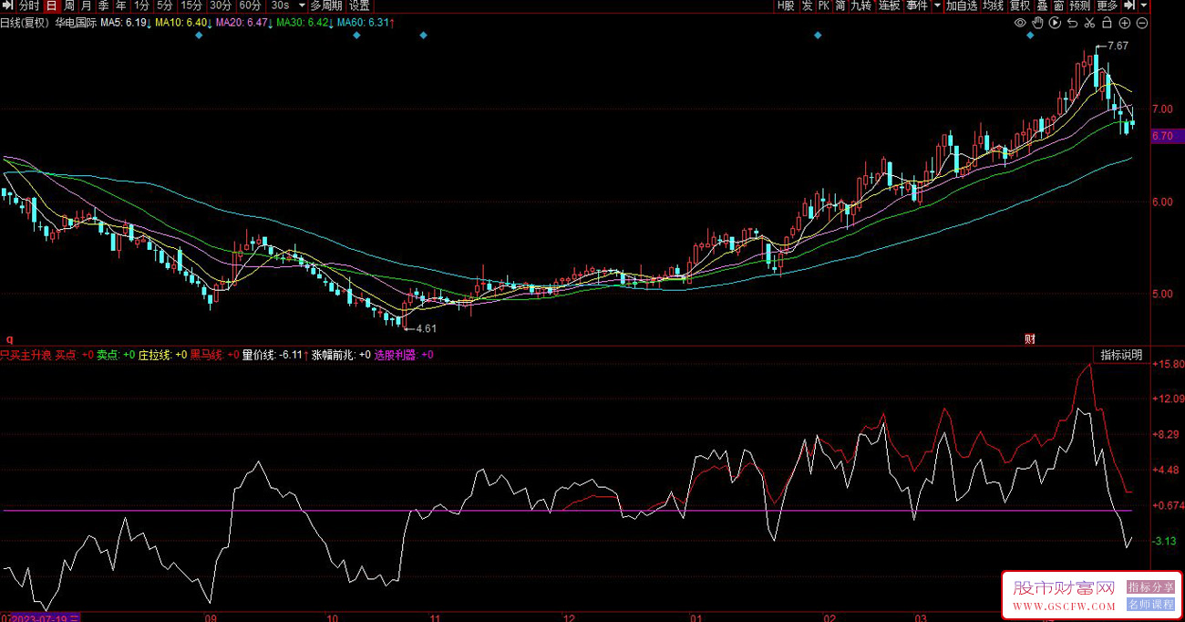Image resolution: width=1185 pixels, height=622 pixels.
Task: Click the 华电国际 stock name
Action: 76,22
